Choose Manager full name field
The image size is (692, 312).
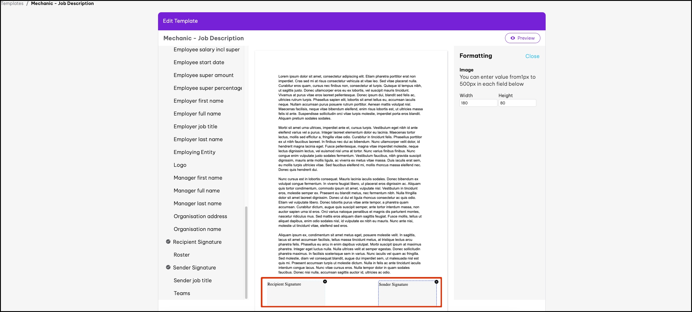coord(197,191)
